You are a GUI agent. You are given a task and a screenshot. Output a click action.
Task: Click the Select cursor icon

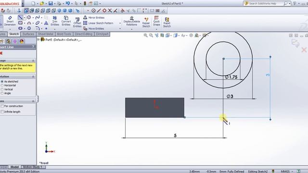click(x=76, y=3)
